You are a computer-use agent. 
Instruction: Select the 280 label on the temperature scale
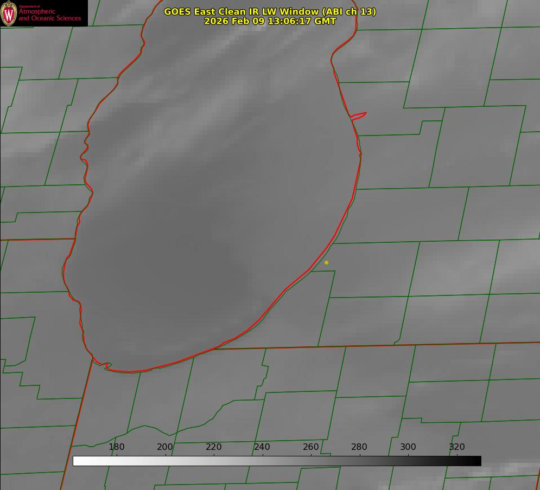359,447
